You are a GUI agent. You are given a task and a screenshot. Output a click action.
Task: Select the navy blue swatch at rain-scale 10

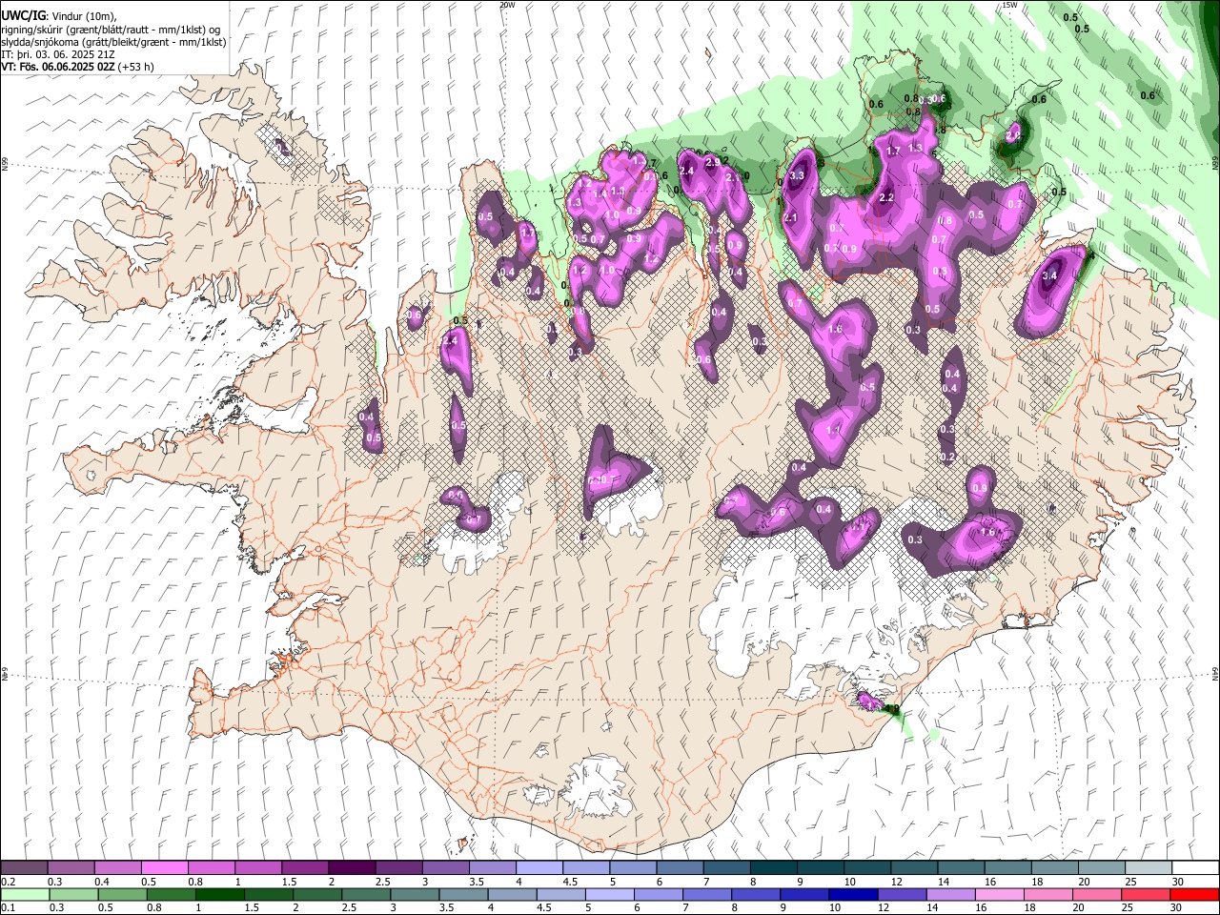point(851,895)
